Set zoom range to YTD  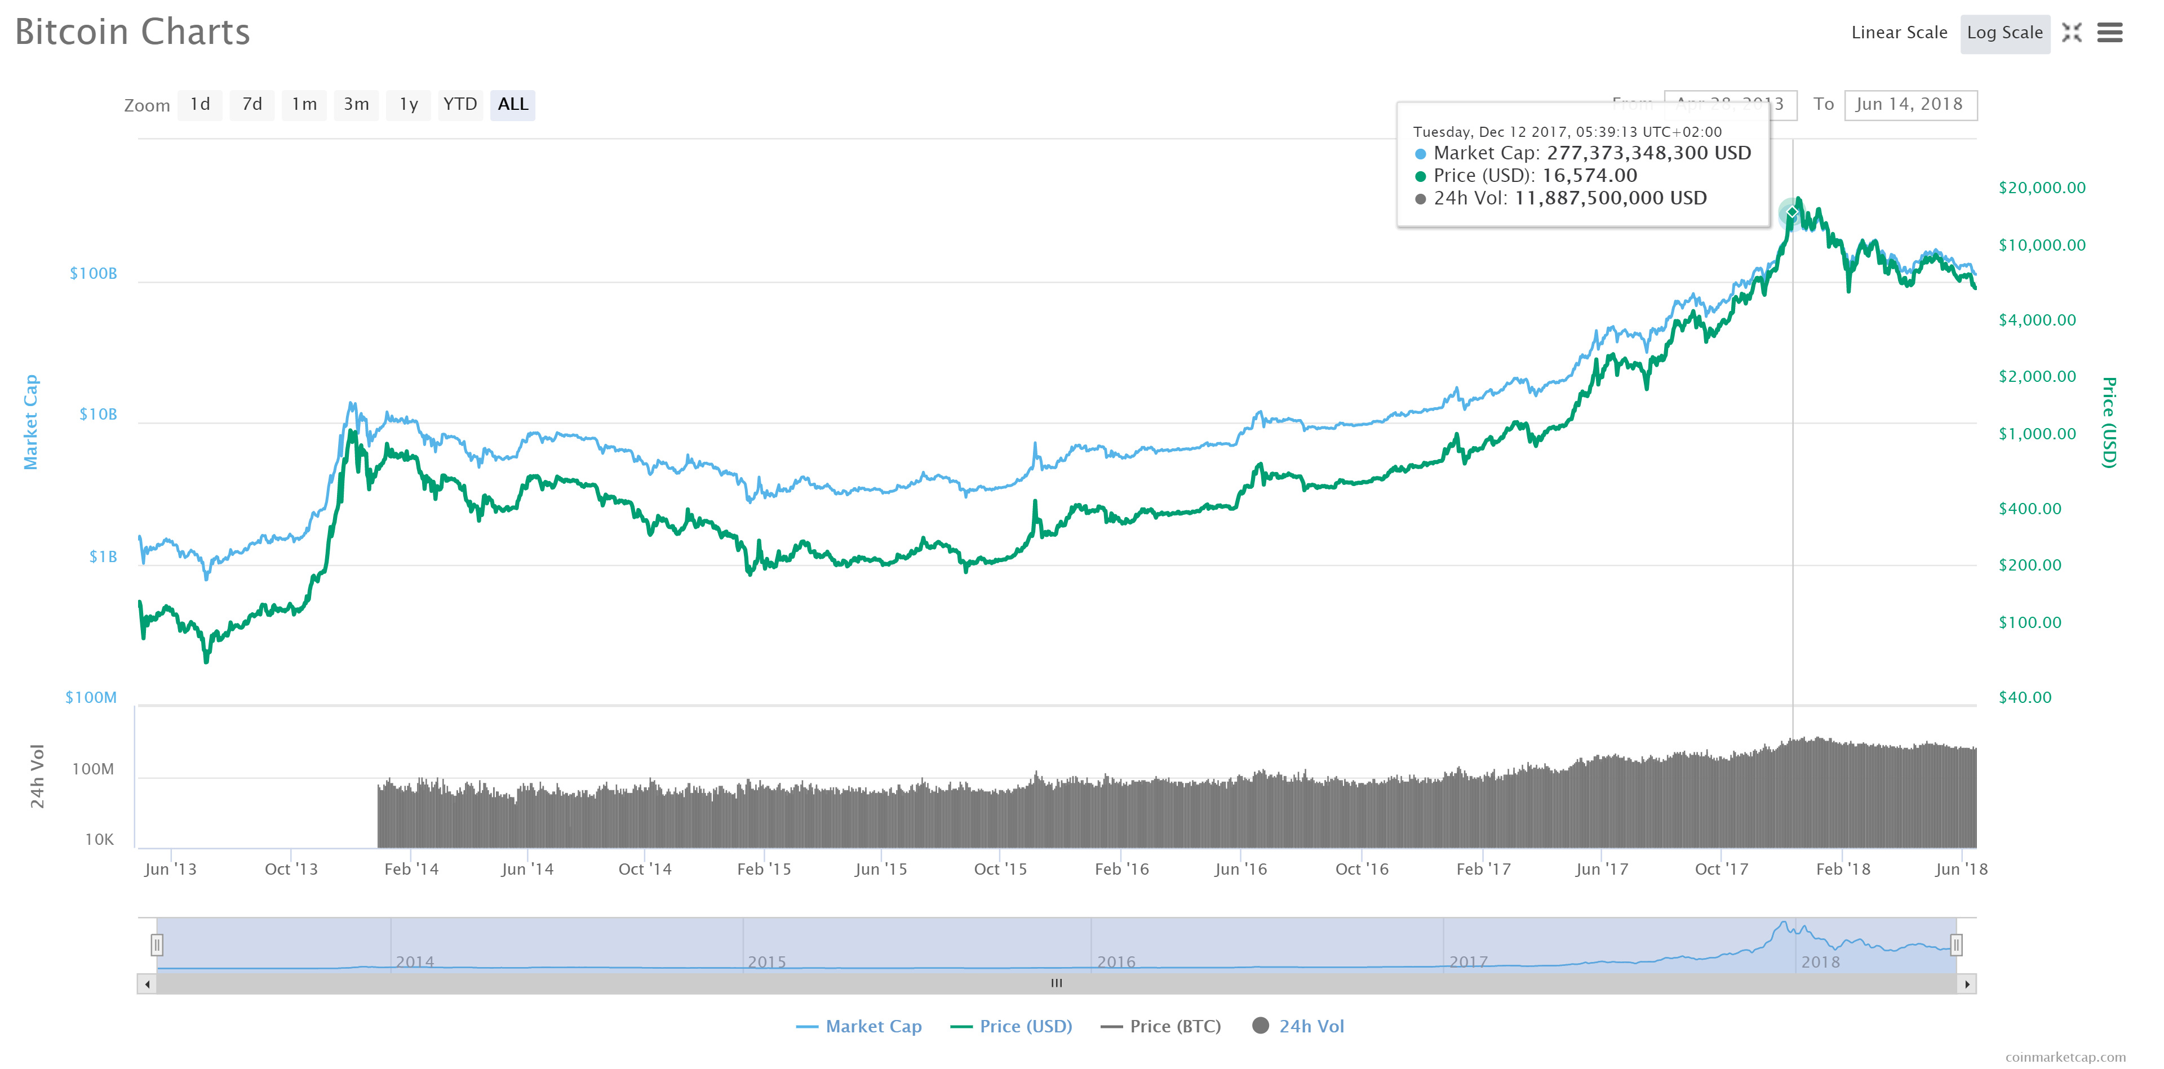(460, 104)
